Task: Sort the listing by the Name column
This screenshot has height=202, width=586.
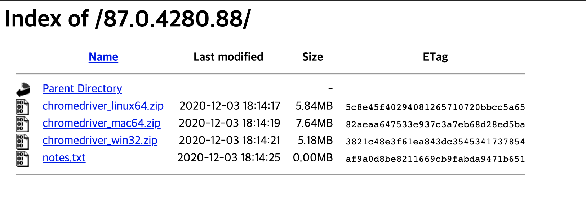Action: [103, 57]
